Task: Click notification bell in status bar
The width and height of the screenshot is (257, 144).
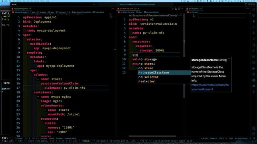Action: coord(254,138)
